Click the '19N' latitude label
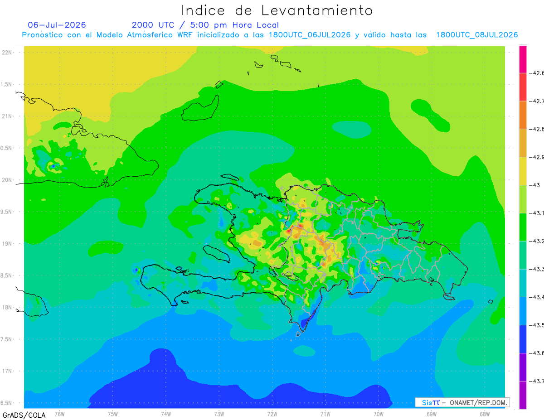This screenshot has height=420, width=544. pyautogui.click(x=7, y=244)
